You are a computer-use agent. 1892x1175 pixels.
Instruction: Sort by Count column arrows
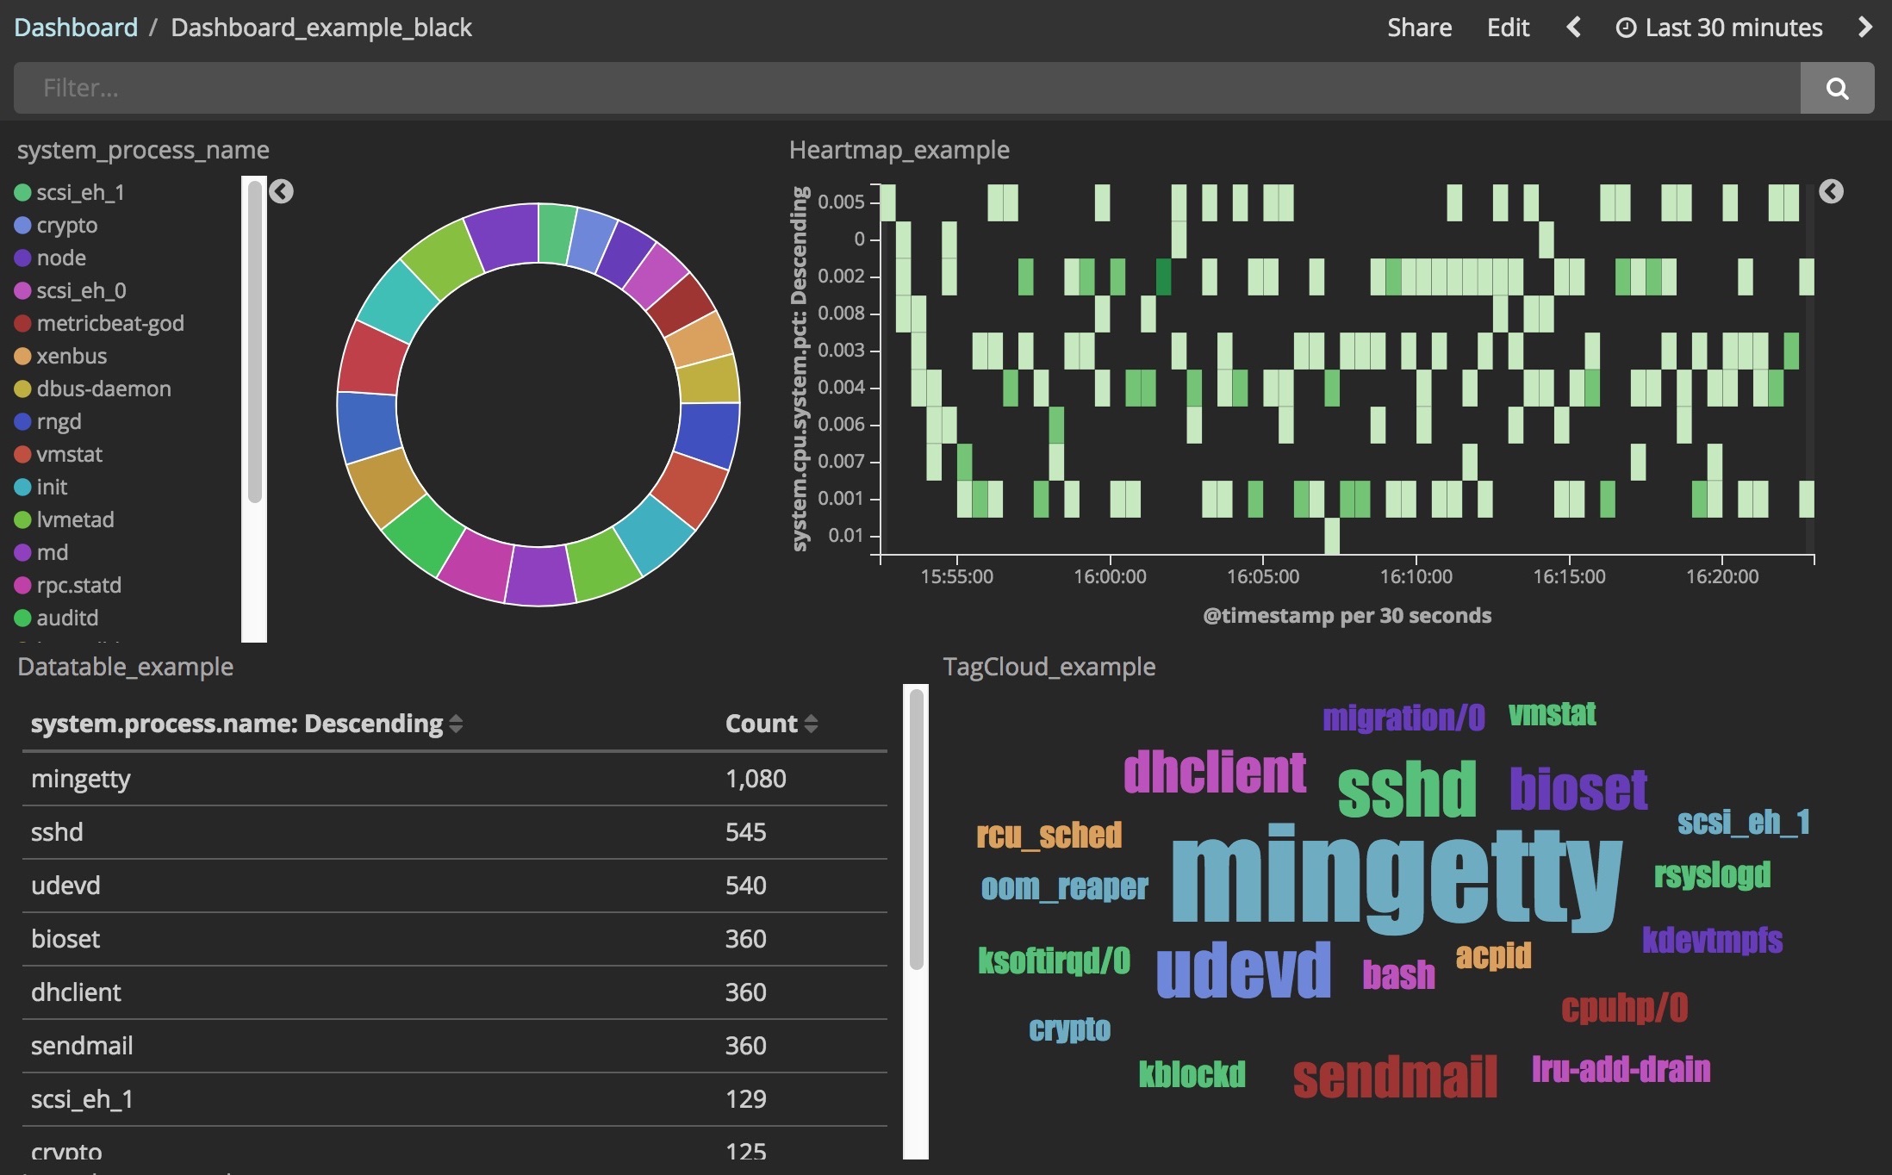(811, 724)
